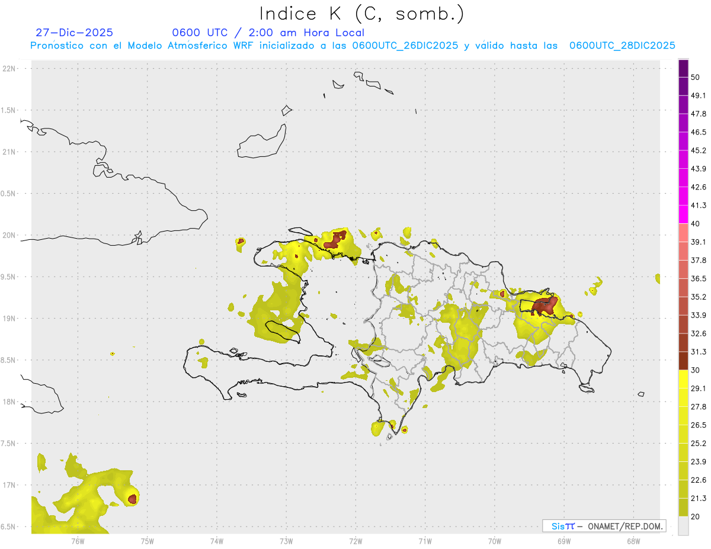Click the color bar value "21.3"
711x549 pixels.
click(x=699, y=499)
